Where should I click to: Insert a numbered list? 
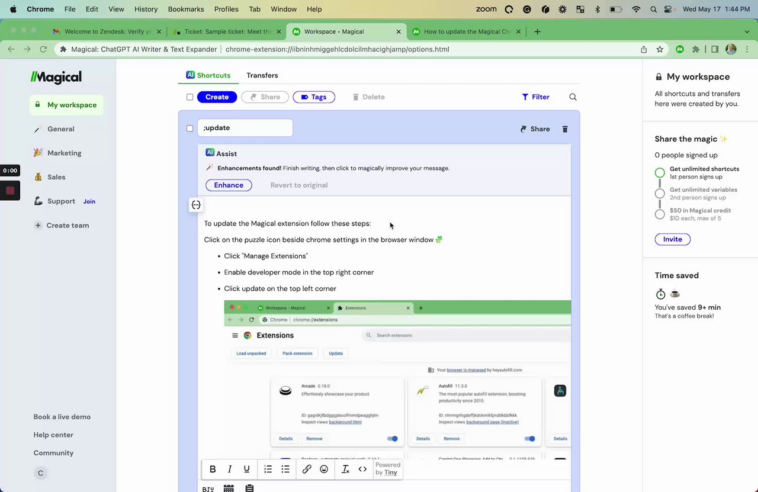pos(268,469)
